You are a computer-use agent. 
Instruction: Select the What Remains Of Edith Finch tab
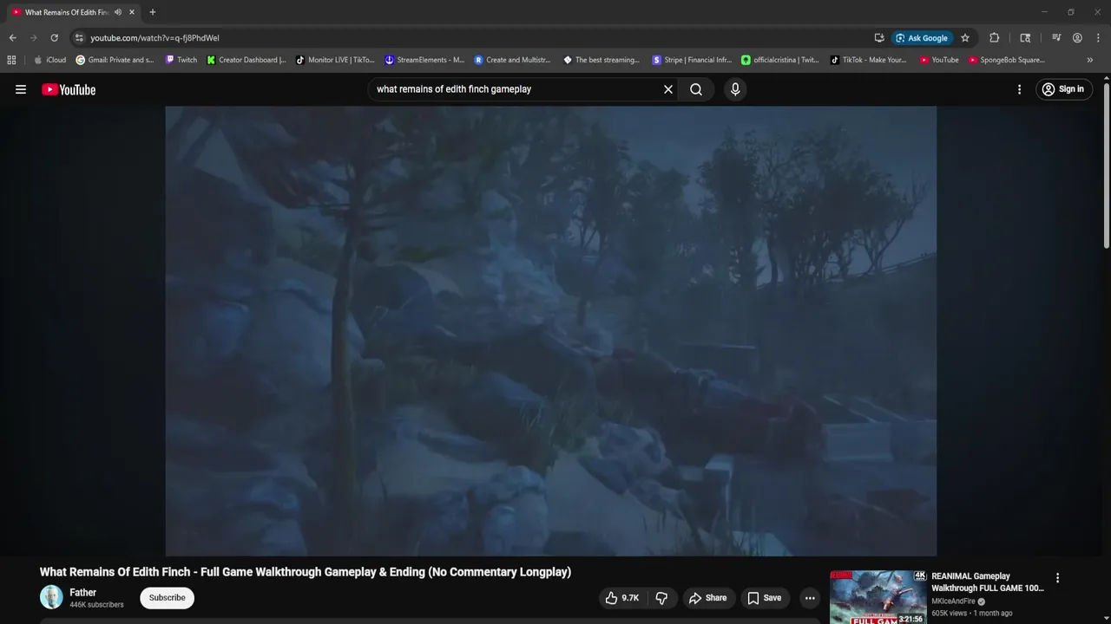coord(66,12)
